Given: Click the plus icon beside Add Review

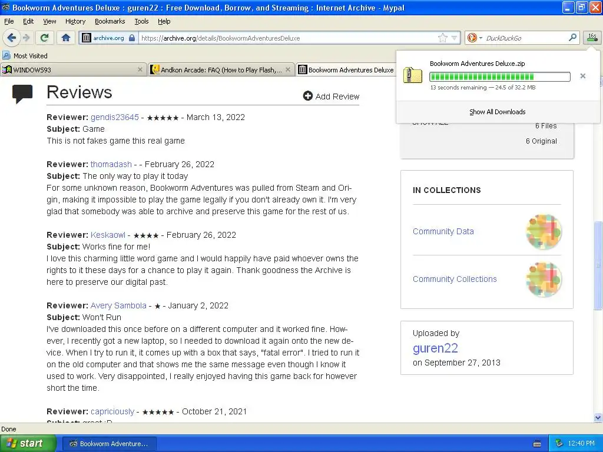Looking at the screenshot, I should click(307, 96).
